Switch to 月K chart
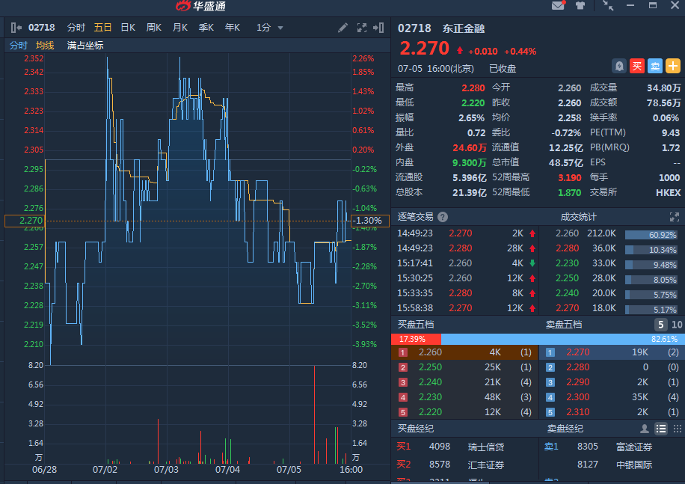This screenshot has width=685, height=484. click(180, 28)
